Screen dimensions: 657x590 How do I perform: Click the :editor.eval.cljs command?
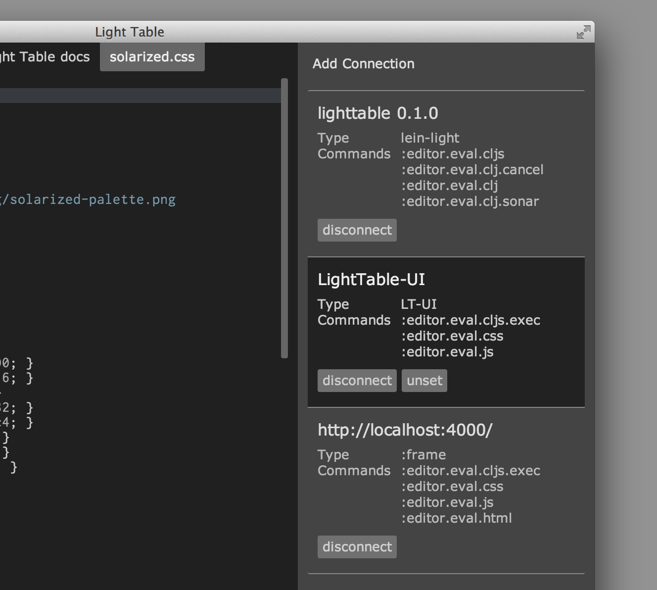pos(453,154)
